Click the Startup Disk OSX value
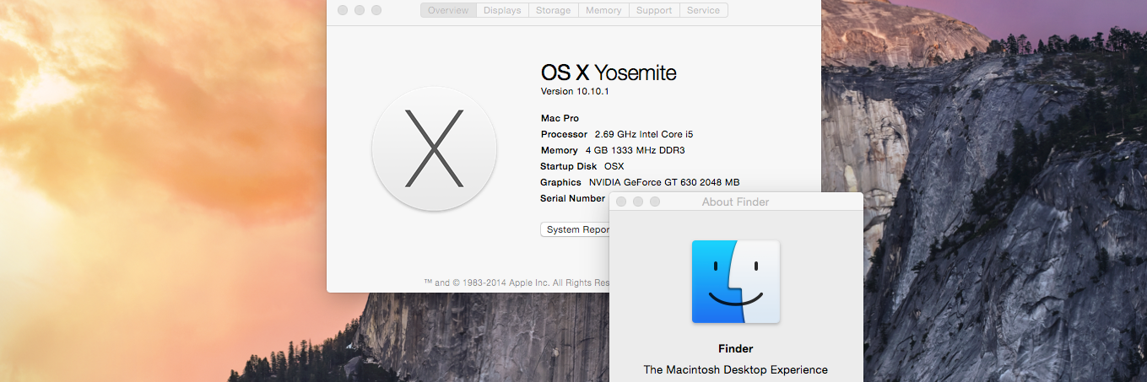 click(614, 166)
